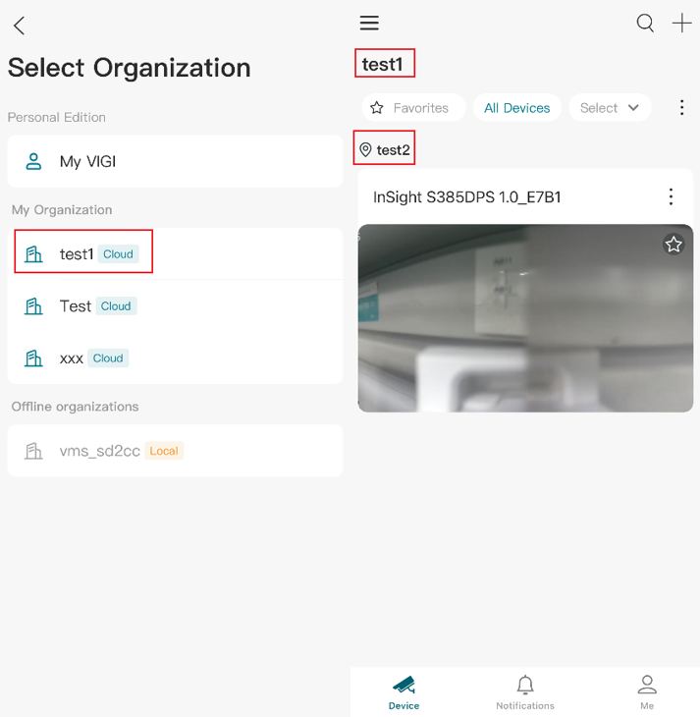
Task: Click the My VIGI person icon
Action: point(33,161)
